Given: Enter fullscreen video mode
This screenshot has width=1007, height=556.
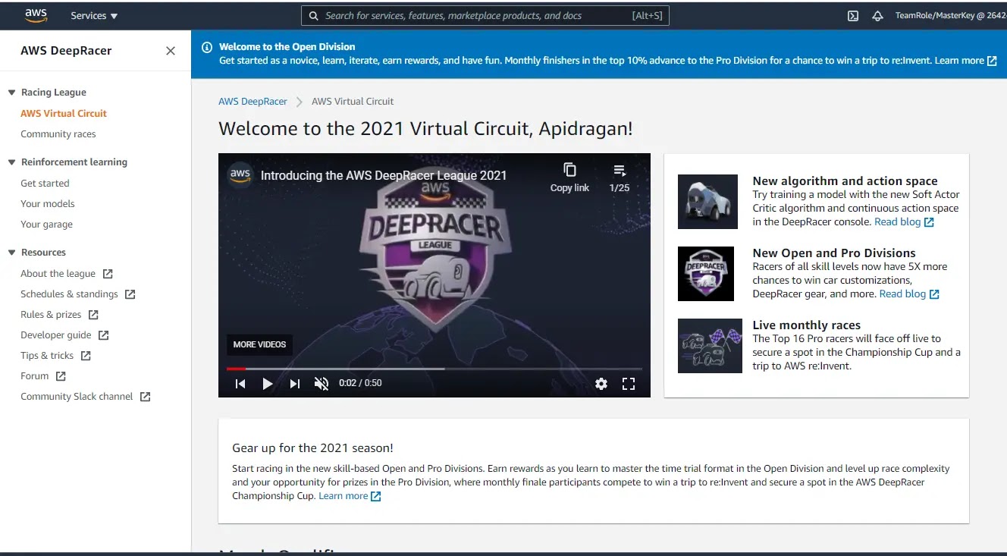Looking at the screenshot, I should pos(629,384).
